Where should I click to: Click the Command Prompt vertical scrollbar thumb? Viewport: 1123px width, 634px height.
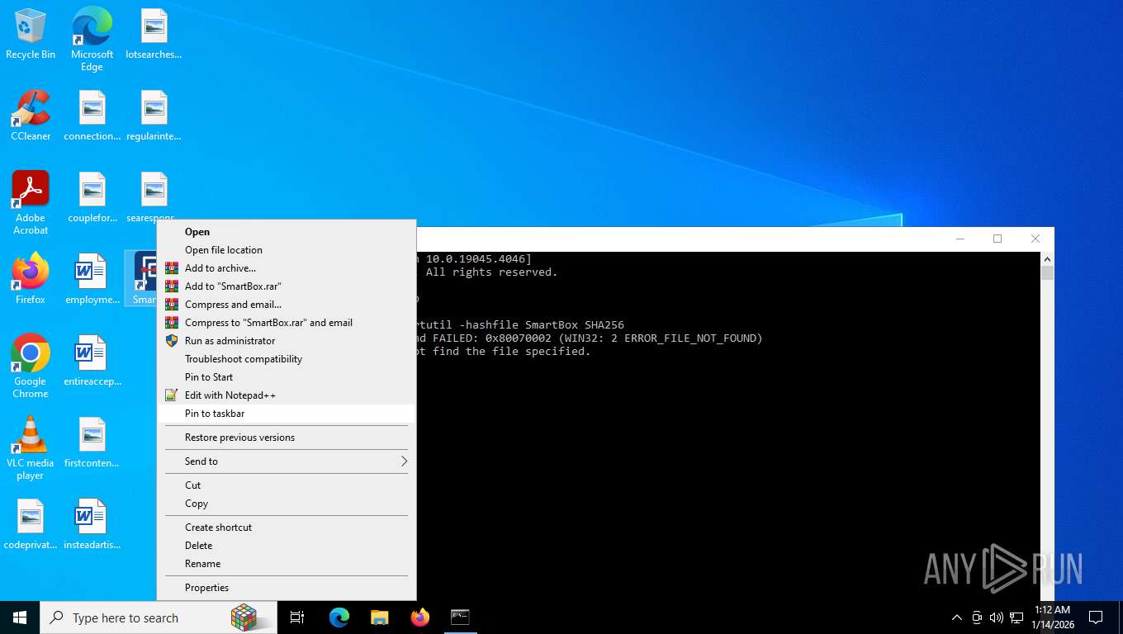pos(1047,273)
